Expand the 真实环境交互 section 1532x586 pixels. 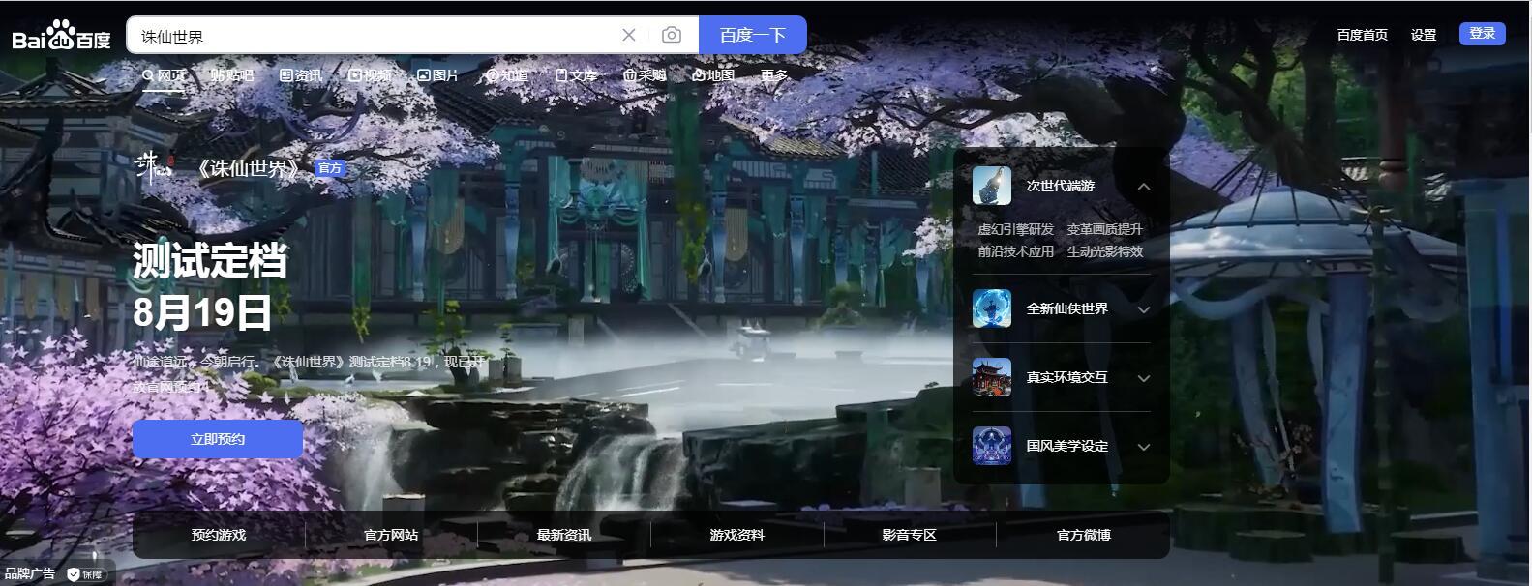tap(1144, 378)
